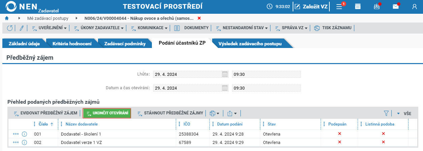Click STÁHNOUT PŘEDBĚŽNÉ ZÁJMY button

click(170, 113)
